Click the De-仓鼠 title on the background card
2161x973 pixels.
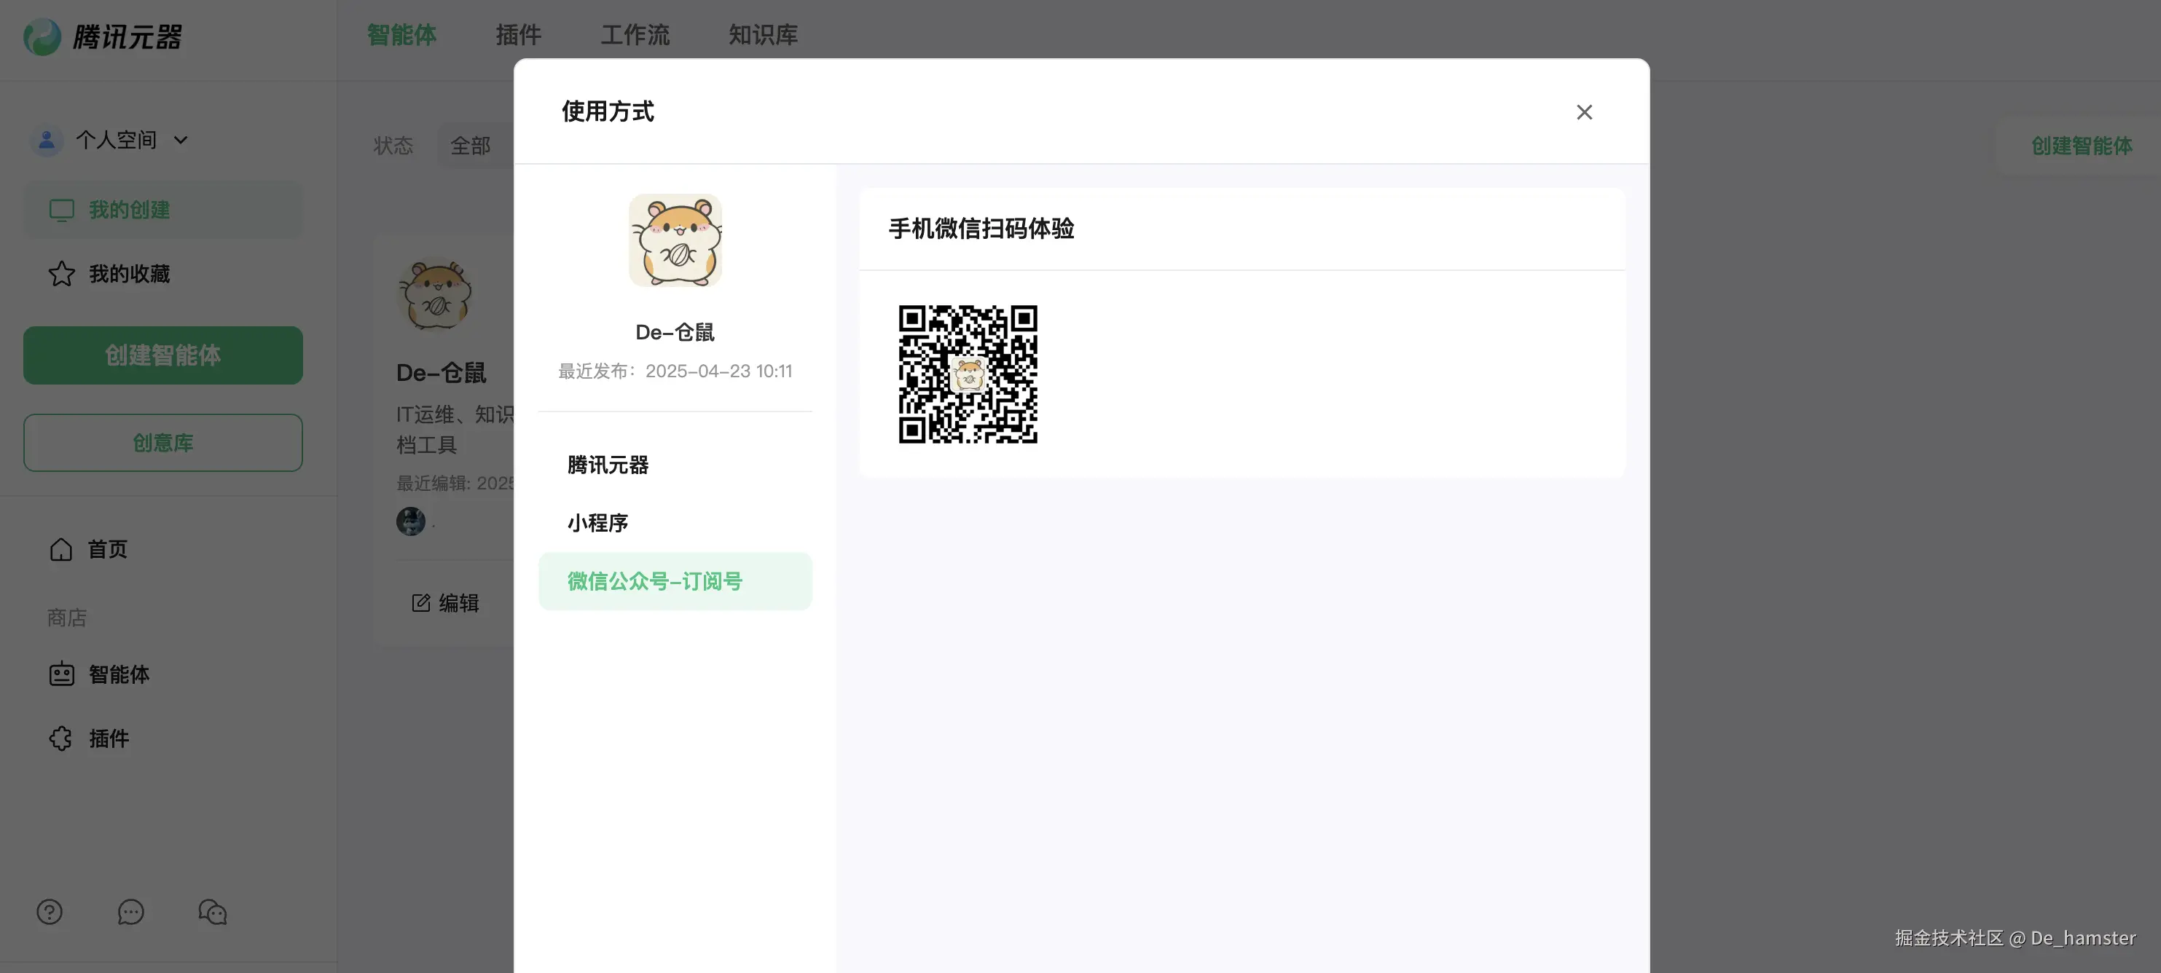442,372
